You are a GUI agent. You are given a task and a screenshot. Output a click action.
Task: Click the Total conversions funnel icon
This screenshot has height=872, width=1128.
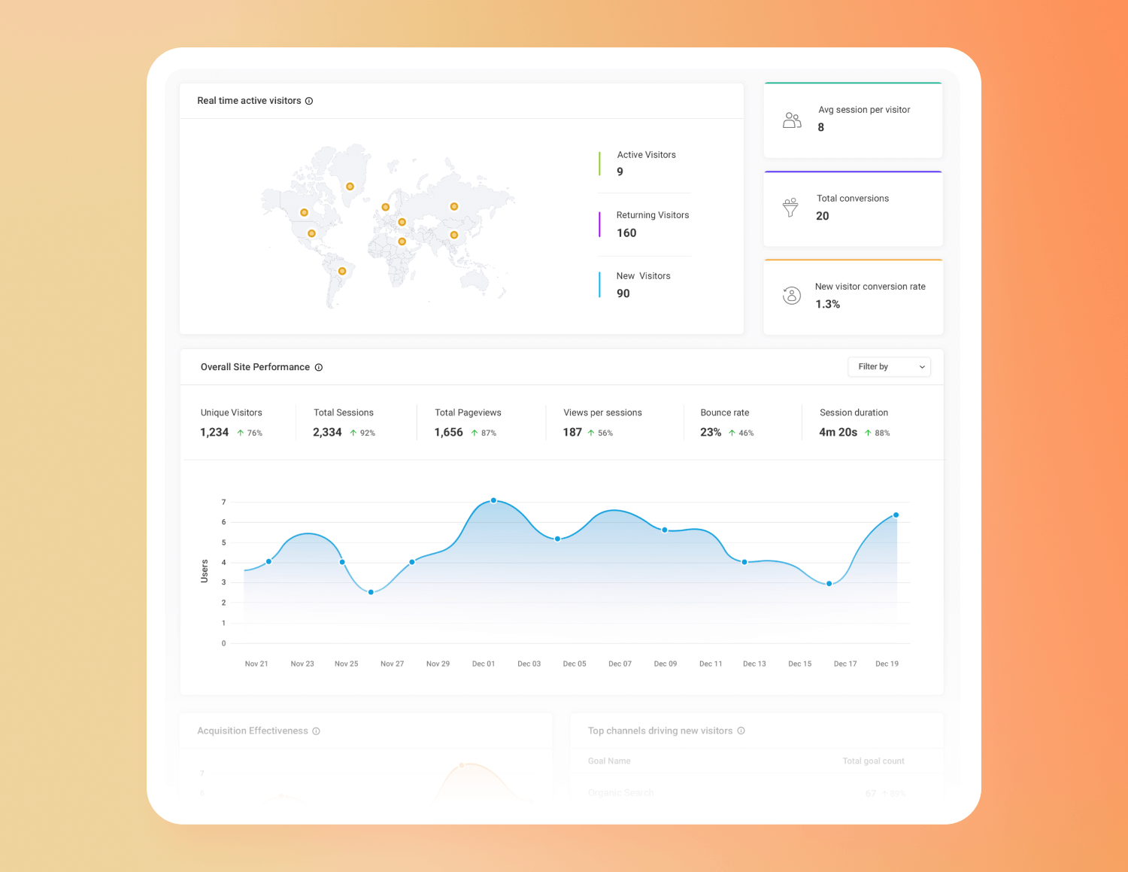[790, 208]
